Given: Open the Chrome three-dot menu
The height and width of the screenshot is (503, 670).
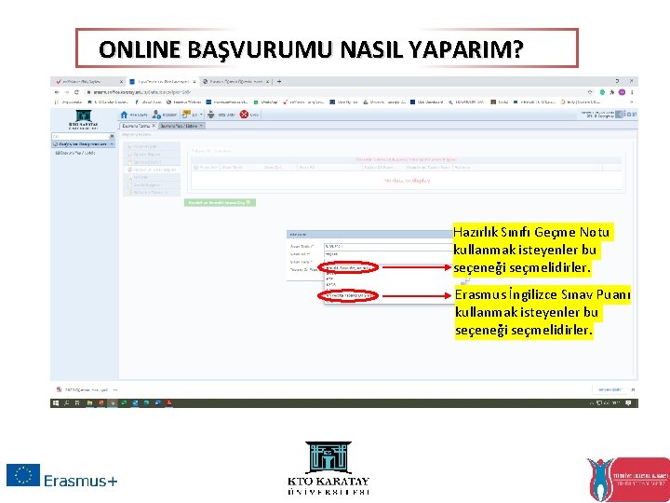Looking at the screenshot, I should 632,92.
